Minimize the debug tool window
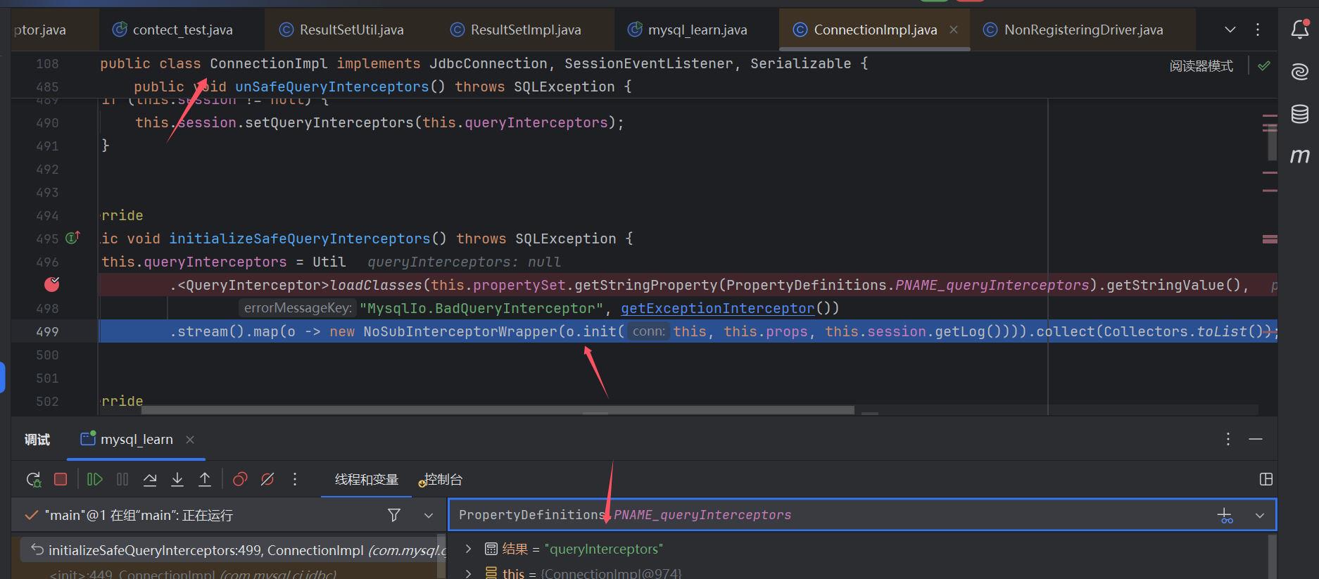 (1256, 439)
